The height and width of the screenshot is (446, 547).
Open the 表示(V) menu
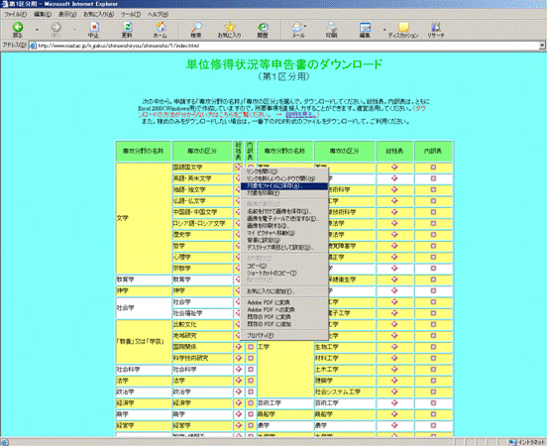[x=67, y=14]
